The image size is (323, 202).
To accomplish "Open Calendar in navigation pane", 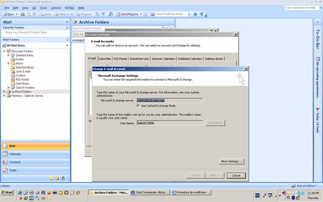I will pos(15,154).
